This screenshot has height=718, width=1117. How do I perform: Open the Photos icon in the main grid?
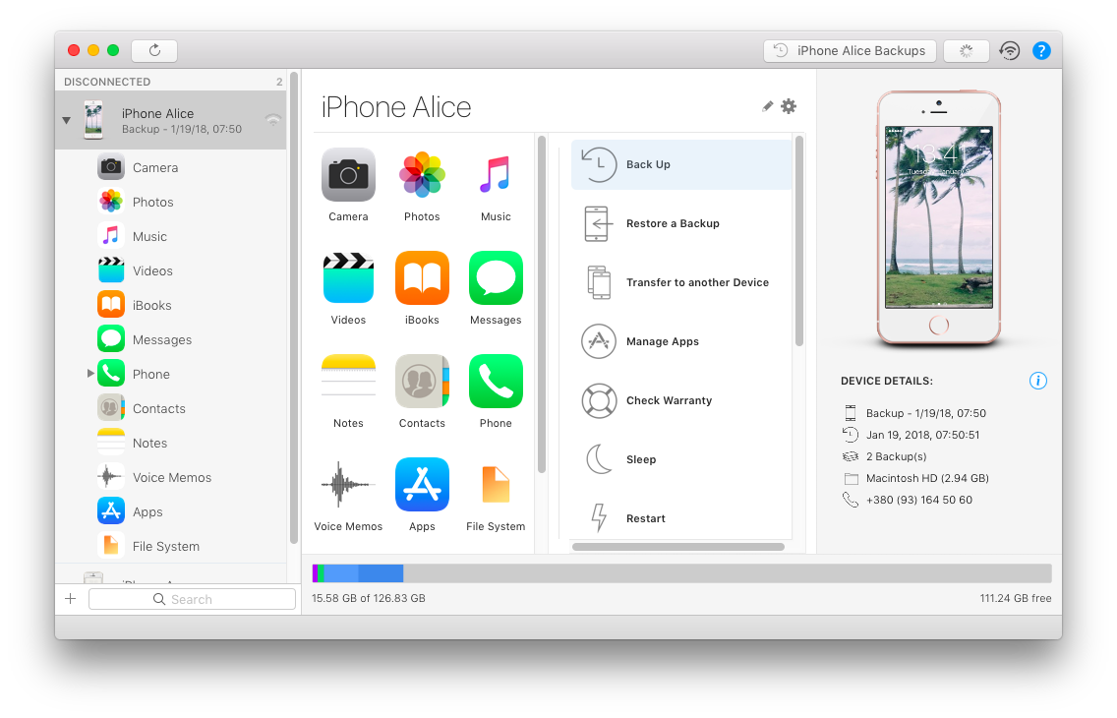[422, 175]
